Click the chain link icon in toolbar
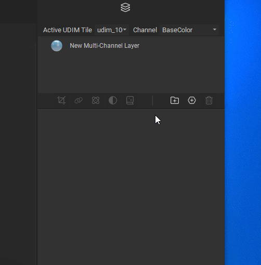The height and width of the screenshot is (265, 261). pos(79,100)
